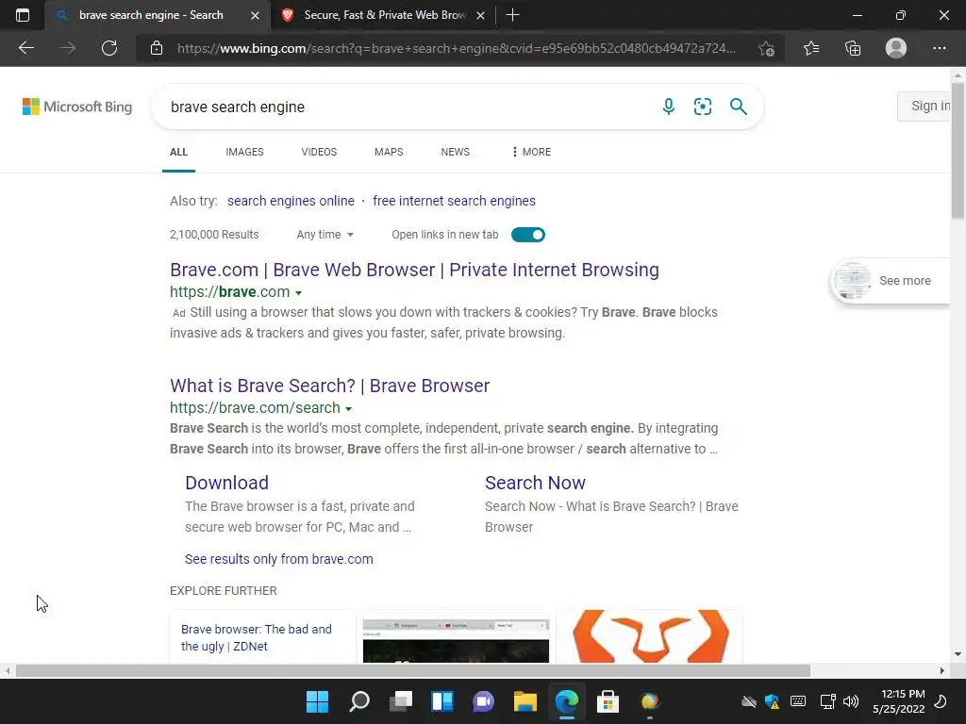
Task: Toggle Open links in new tab
Action: coord(528,235)
